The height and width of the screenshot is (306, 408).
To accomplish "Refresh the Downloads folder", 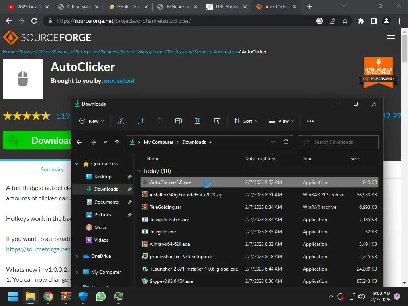I will pos(286,142).
